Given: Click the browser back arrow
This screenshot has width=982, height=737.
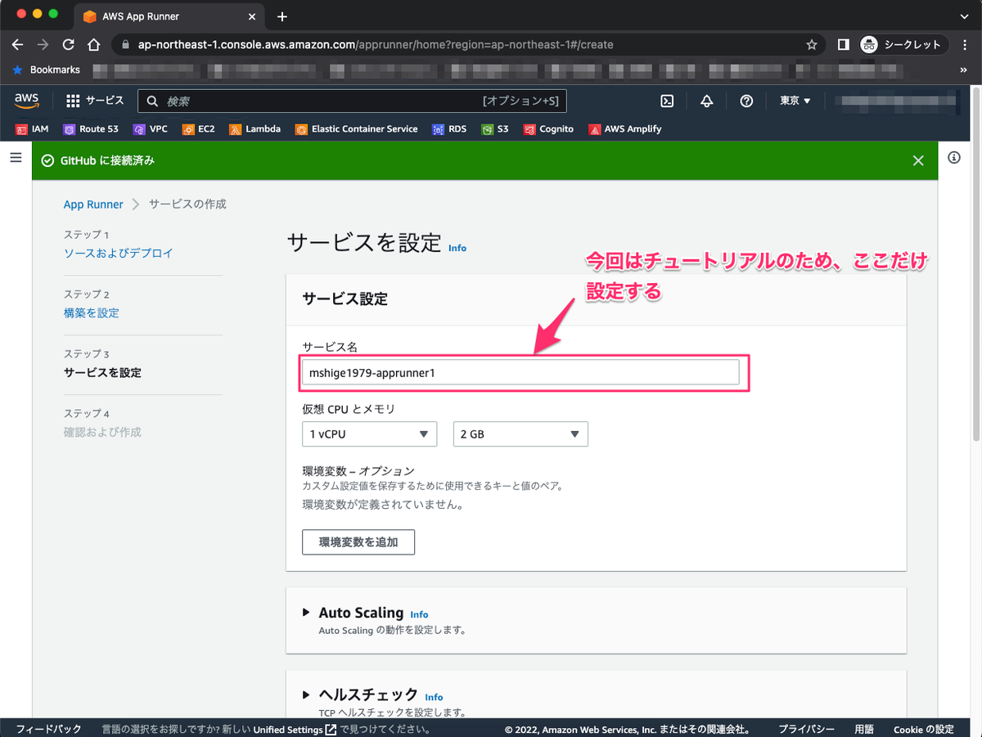Looking at the screenshot, I should coord(18,44).
